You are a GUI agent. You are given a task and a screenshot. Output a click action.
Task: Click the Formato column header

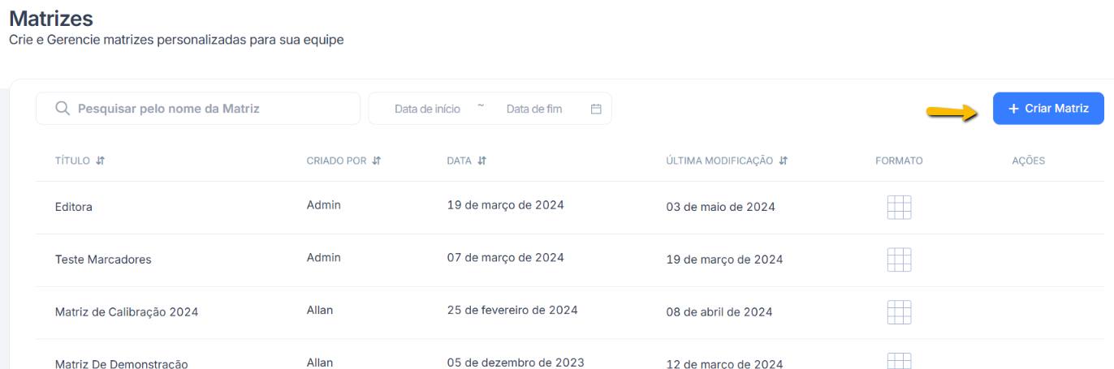pos(899,161)
